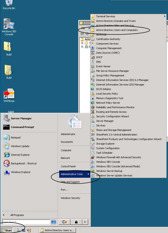Open Reliability and Performance Monitor
This screenshot has height=233, width=168.
pyautogui.click(x=129, y=108)
